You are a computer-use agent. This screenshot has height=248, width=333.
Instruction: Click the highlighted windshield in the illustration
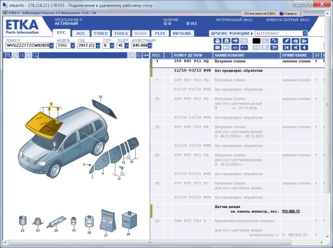click(x=44, y=125)
